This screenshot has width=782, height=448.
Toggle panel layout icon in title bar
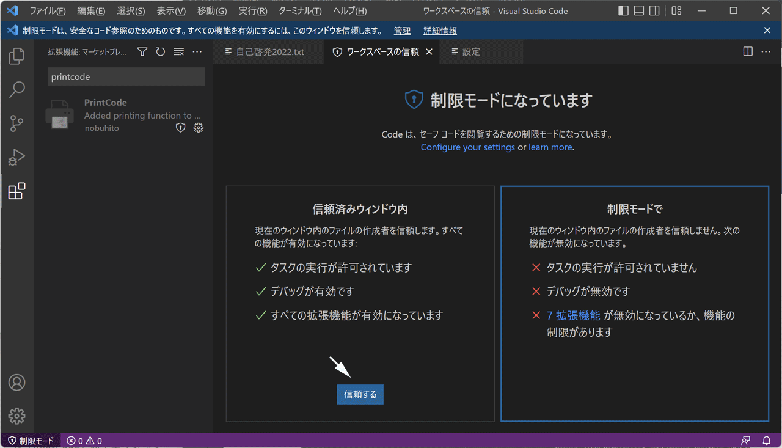pos(639,11)
